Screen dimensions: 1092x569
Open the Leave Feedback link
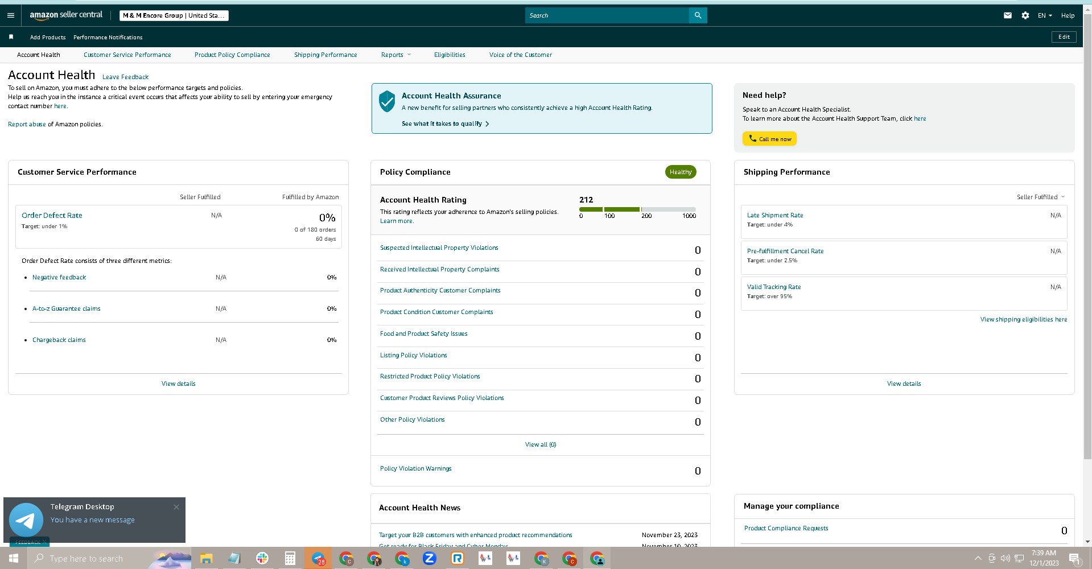coord(125,77)
